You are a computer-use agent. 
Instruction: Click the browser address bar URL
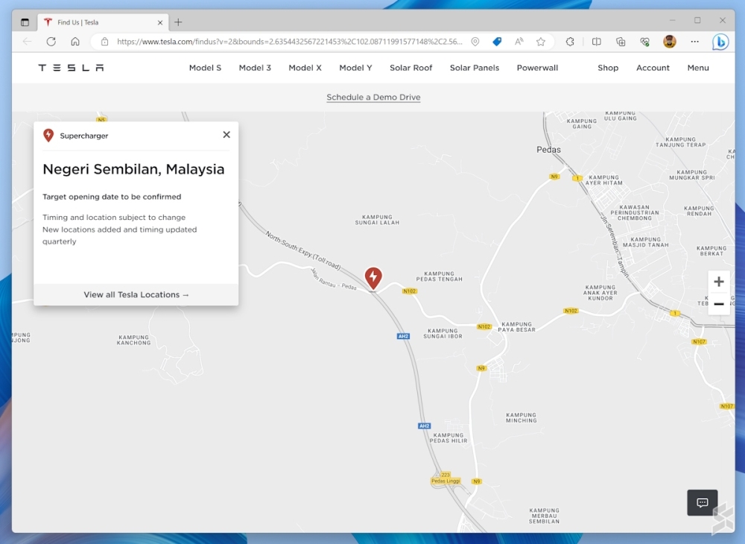(289, 42)
